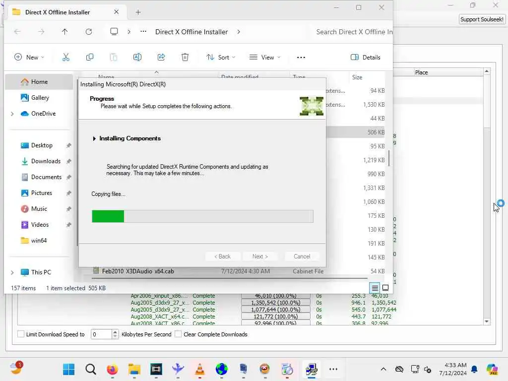
Task: Click the Rename icon in Explorer toolbar
Action: click(137, 58)
